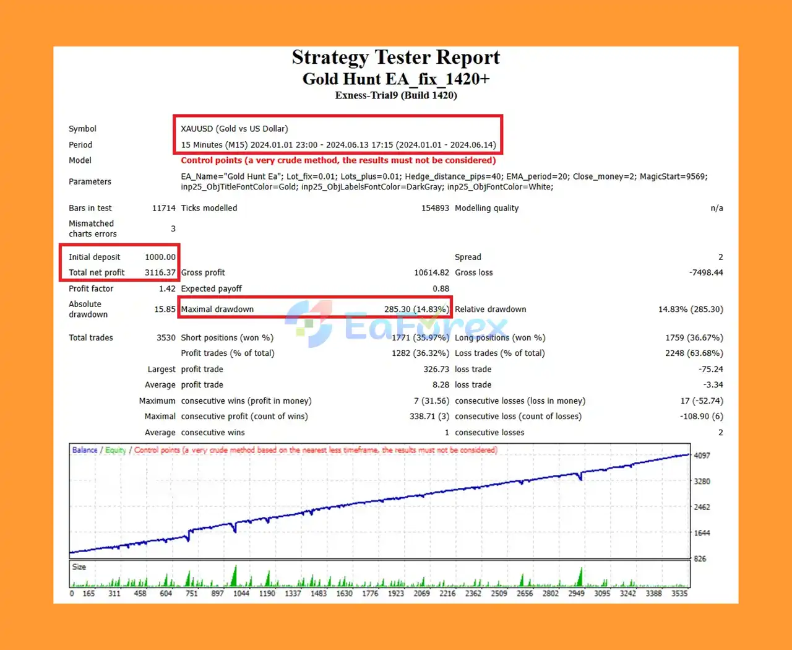The height and width of the screenshot is (650, 792).
Task: Select the Loss trades value 2248 (63.68%)
Action: click(694, 353)
